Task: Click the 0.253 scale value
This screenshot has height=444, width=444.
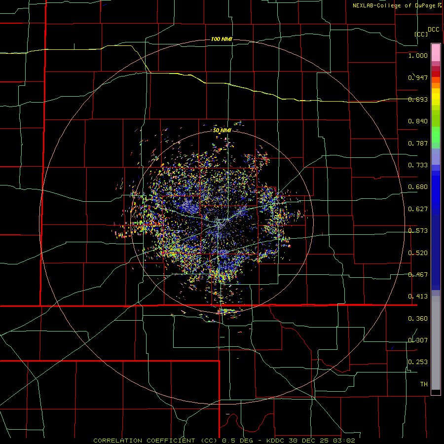Action: [x=418, y=362]
